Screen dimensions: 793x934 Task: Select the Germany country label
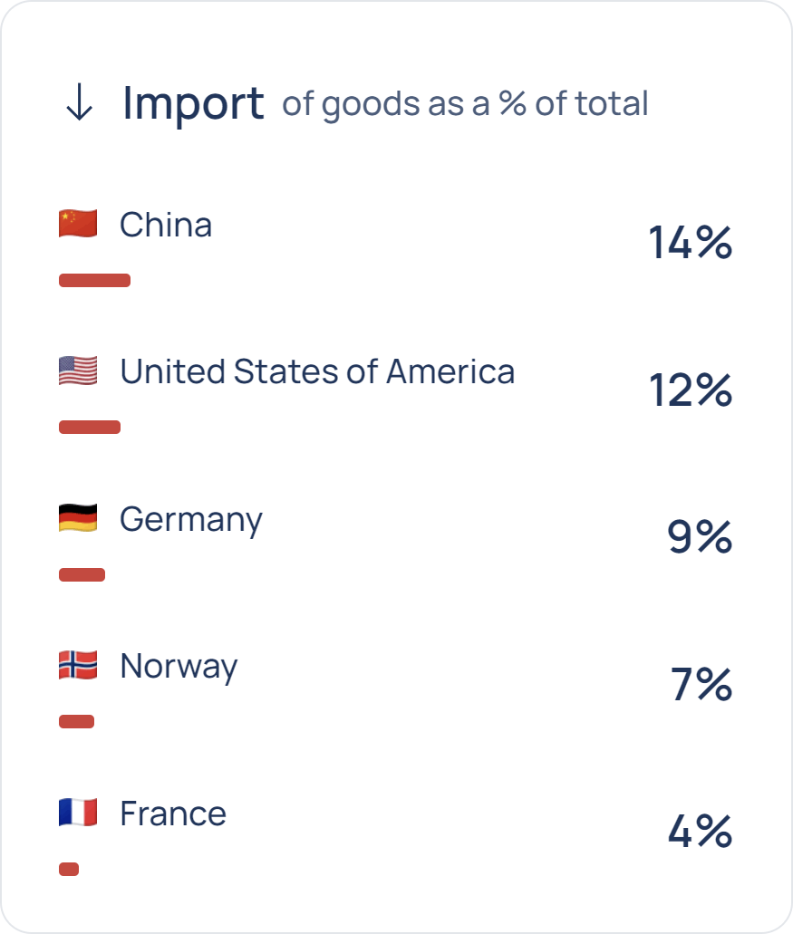191,520
